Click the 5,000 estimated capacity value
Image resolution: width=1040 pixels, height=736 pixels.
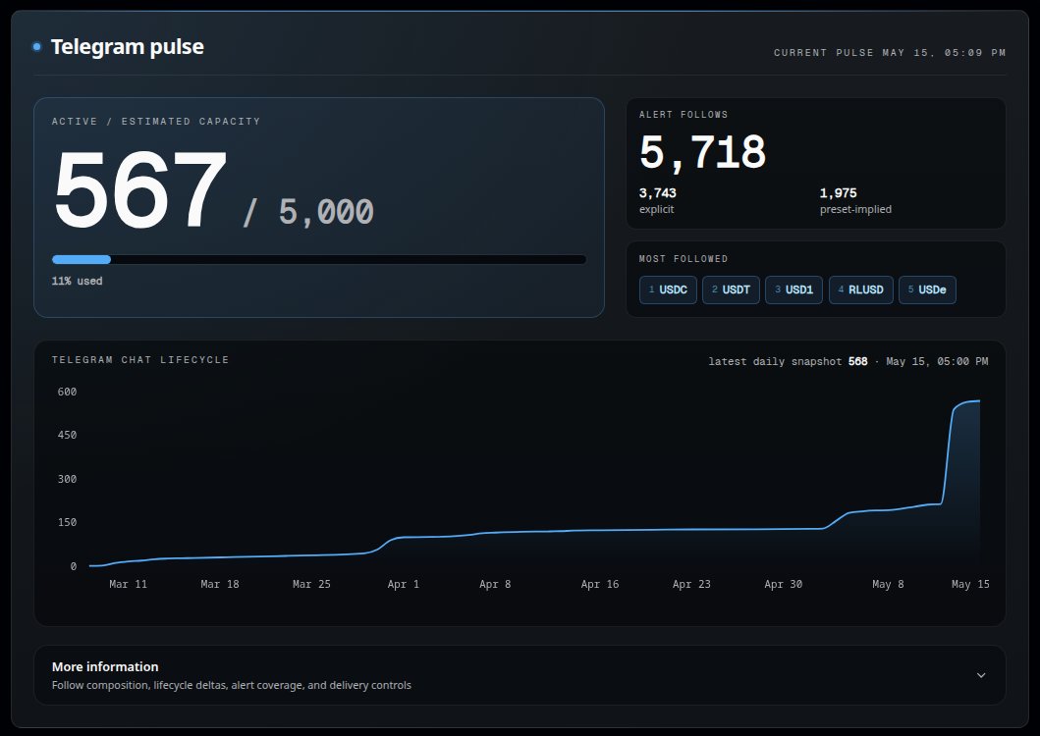pyautogui.click(x=326, y=212)
